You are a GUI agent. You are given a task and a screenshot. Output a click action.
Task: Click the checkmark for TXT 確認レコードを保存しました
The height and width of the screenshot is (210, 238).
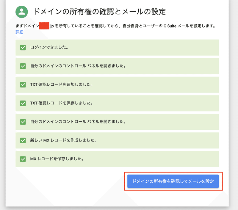point(23,103)
